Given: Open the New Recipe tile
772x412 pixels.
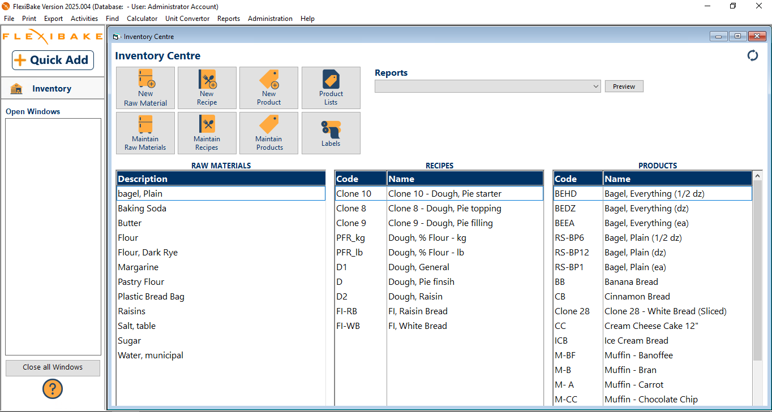Looking at the screenshot, I should (207, 88).
